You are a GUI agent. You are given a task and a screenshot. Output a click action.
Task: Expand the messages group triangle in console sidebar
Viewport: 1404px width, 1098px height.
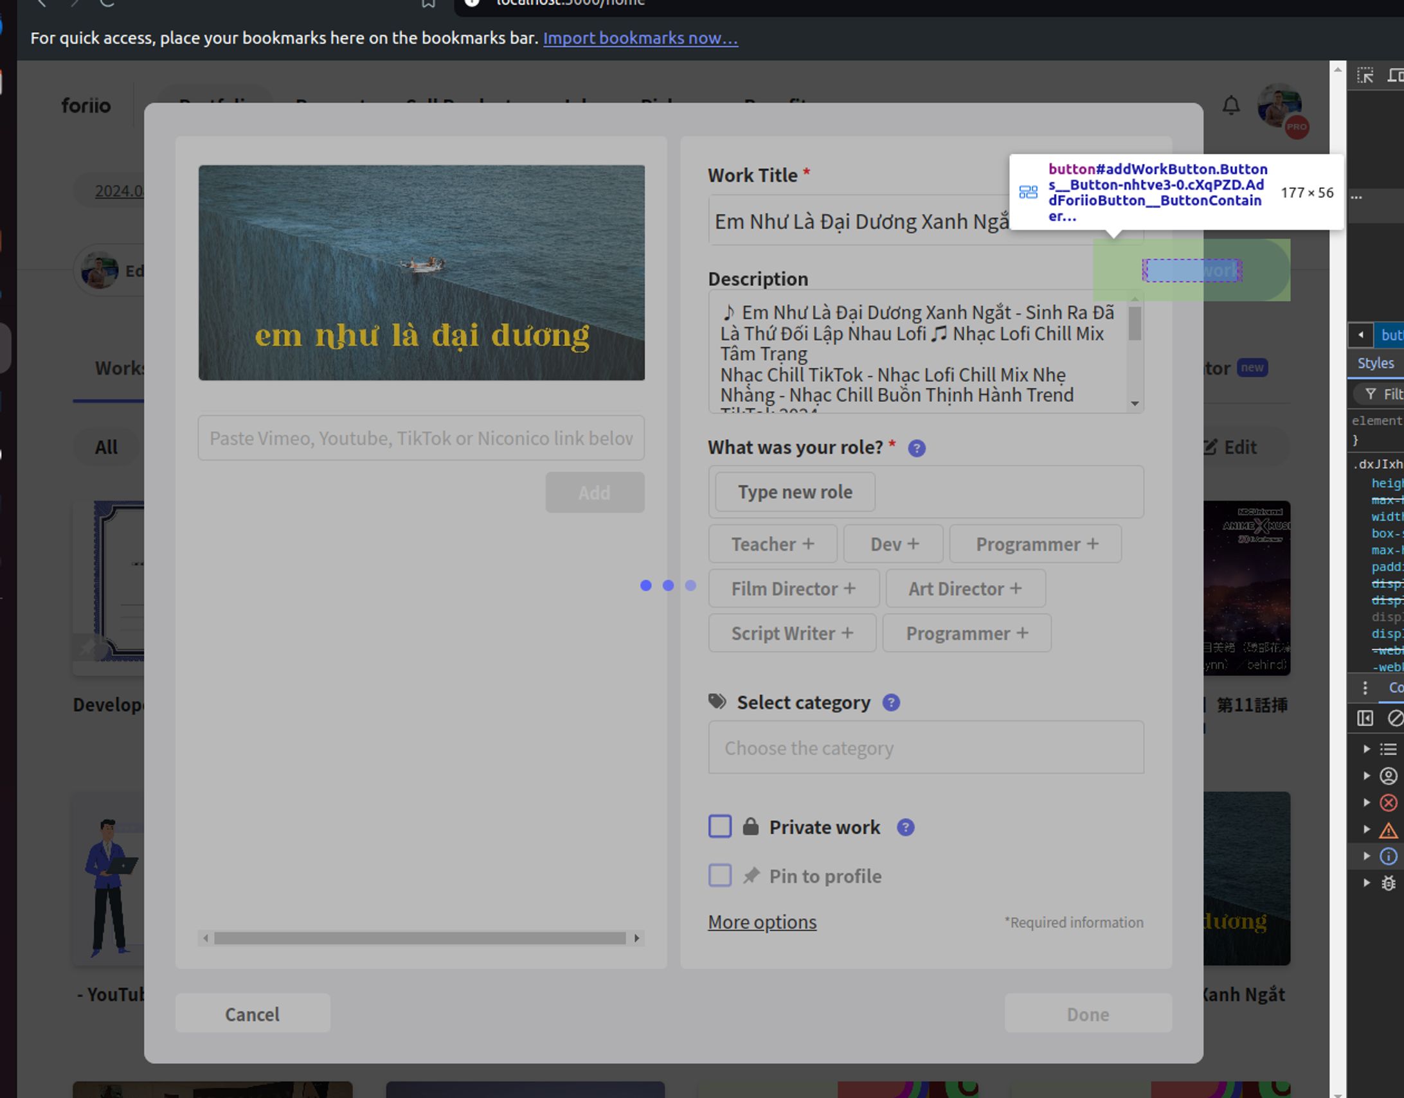point(1367,749)
